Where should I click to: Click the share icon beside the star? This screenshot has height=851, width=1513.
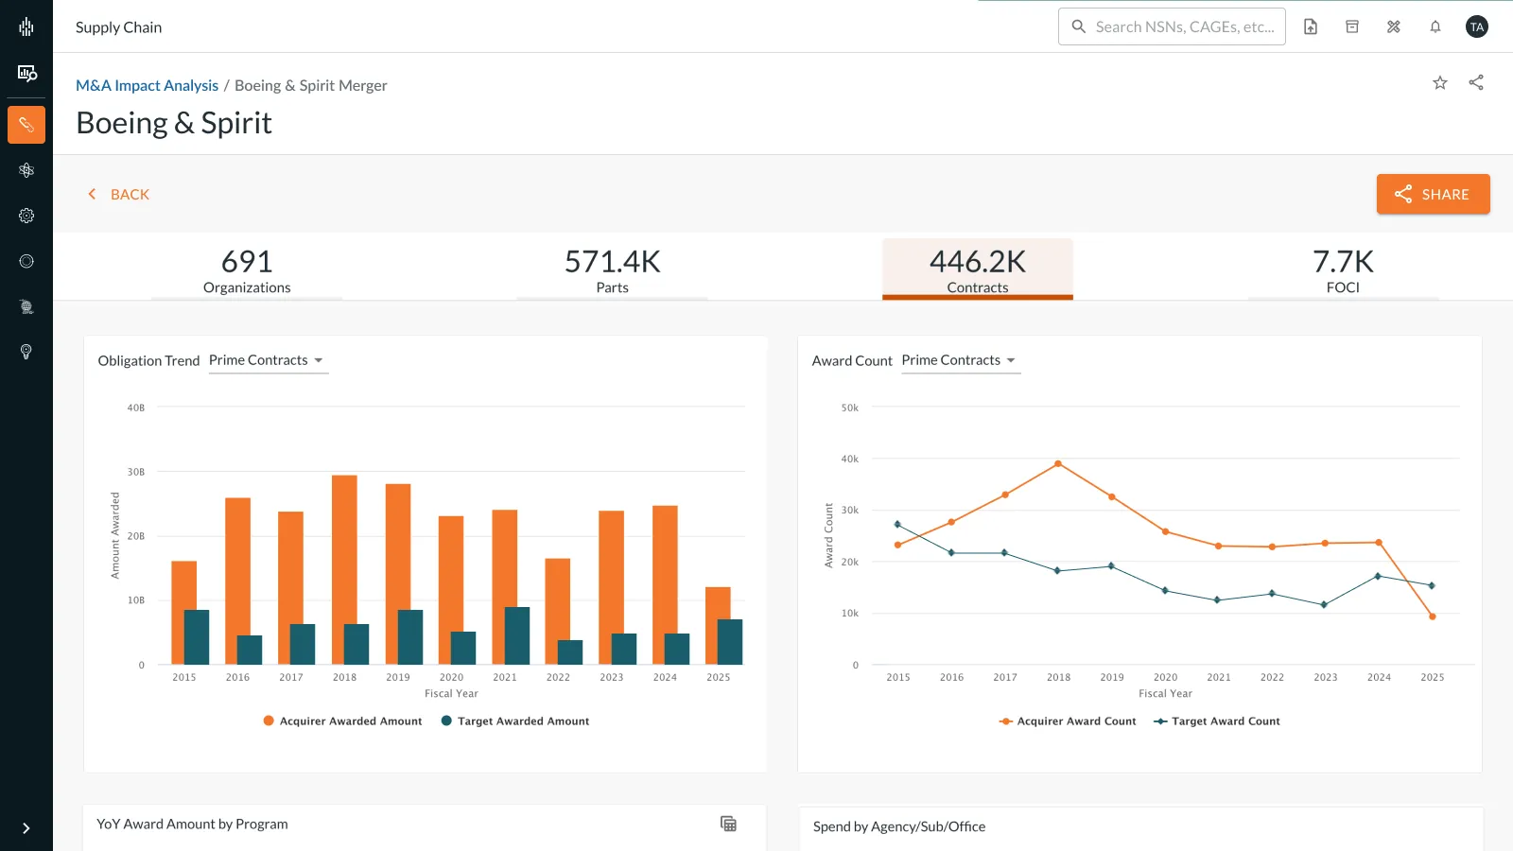click(x=1476, y=83)
